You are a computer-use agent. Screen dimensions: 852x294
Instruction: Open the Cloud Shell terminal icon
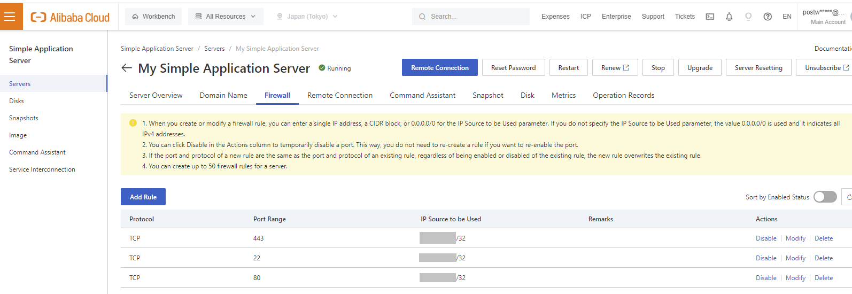[710, 17]
